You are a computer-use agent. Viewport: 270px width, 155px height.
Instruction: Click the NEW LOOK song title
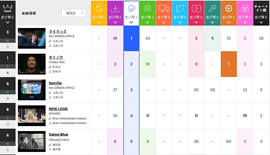point(58,109)
